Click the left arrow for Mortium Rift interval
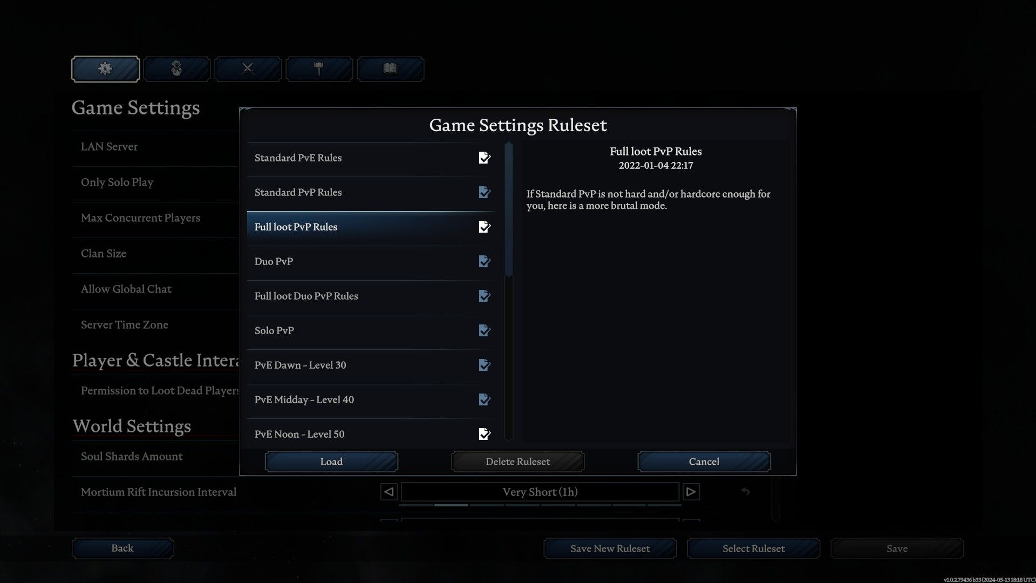The height and width of the screenshot is (583, 1036). [x=388, y=492]
